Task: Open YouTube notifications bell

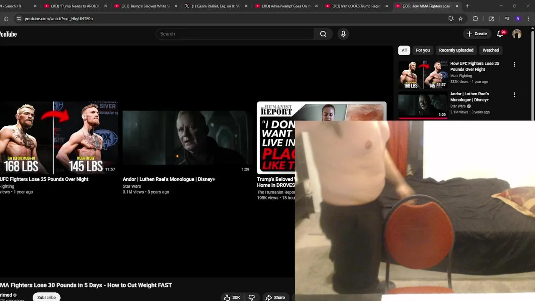Action: [500, 34]
